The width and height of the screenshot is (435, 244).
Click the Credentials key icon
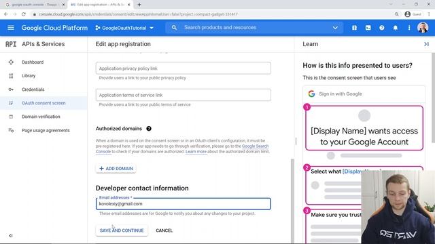coord(11,89)
